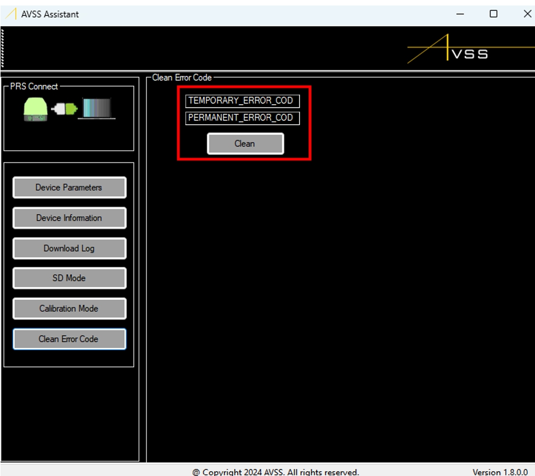The height and width of the screenshot is (476, 535).
Task: Click the TEMPORARY_ERROR_COD field
Action: coord(242,101)
